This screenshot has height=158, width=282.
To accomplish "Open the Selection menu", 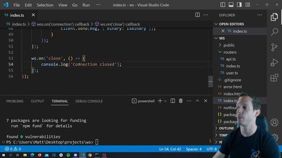I will [45, 5].
